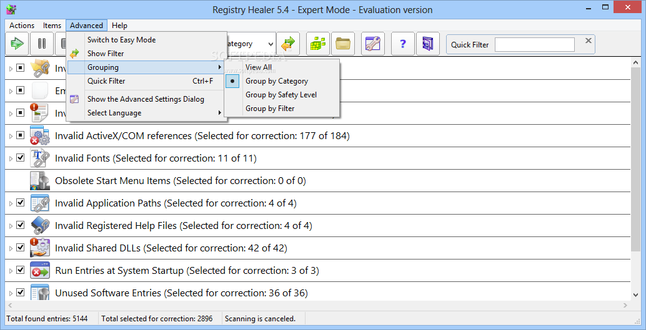
Task: Open the folder toolbar icon
Action: pos(343,43)
